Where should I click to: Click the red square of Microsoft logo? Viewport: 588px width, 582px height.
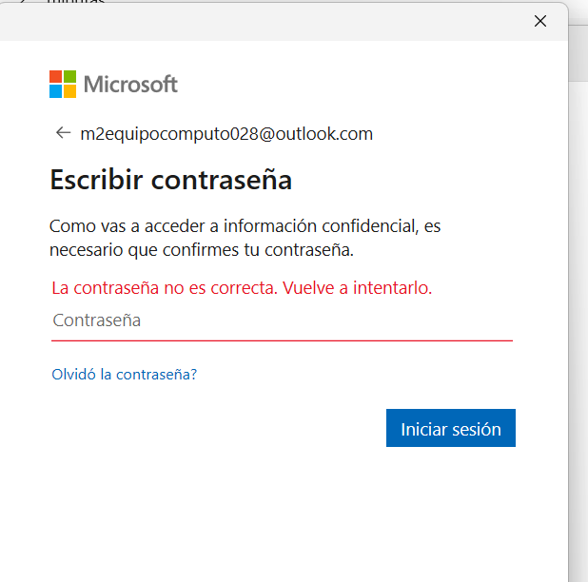tap(55, 76)
